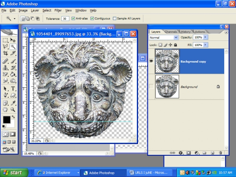236x177 pixels.
Task: Switch to Quick Mask mode
Action: point(13,134)
